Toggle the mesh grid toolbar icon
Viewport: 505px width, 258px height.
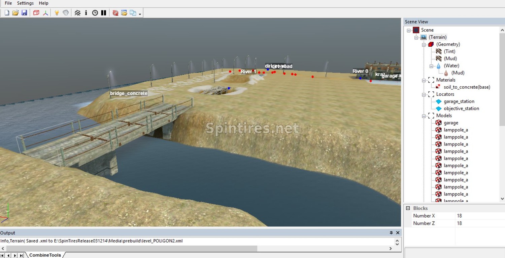pyautogui.click(x=77, y=13)
